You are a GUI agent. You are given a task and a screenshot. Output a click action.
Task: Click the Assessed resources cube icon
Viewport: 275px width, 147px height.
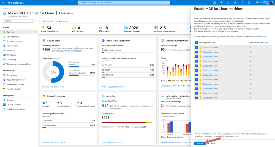pos(126,28)
